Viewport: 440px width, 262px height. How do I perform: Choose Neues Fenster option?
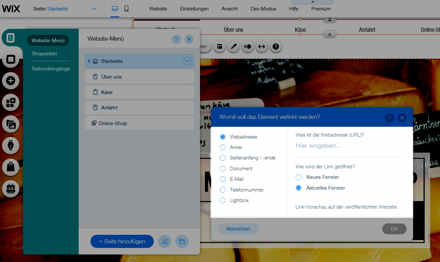click(298, 177)
